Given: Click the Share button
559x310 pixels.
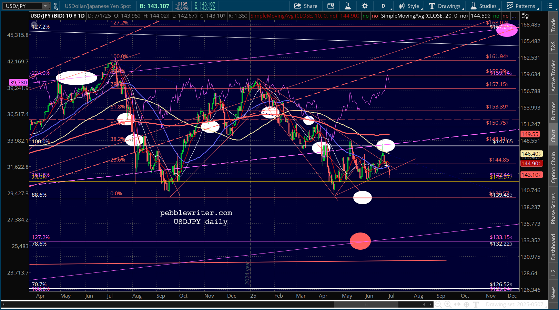Looking at the screenshot, I should click(x=306, y=6).
